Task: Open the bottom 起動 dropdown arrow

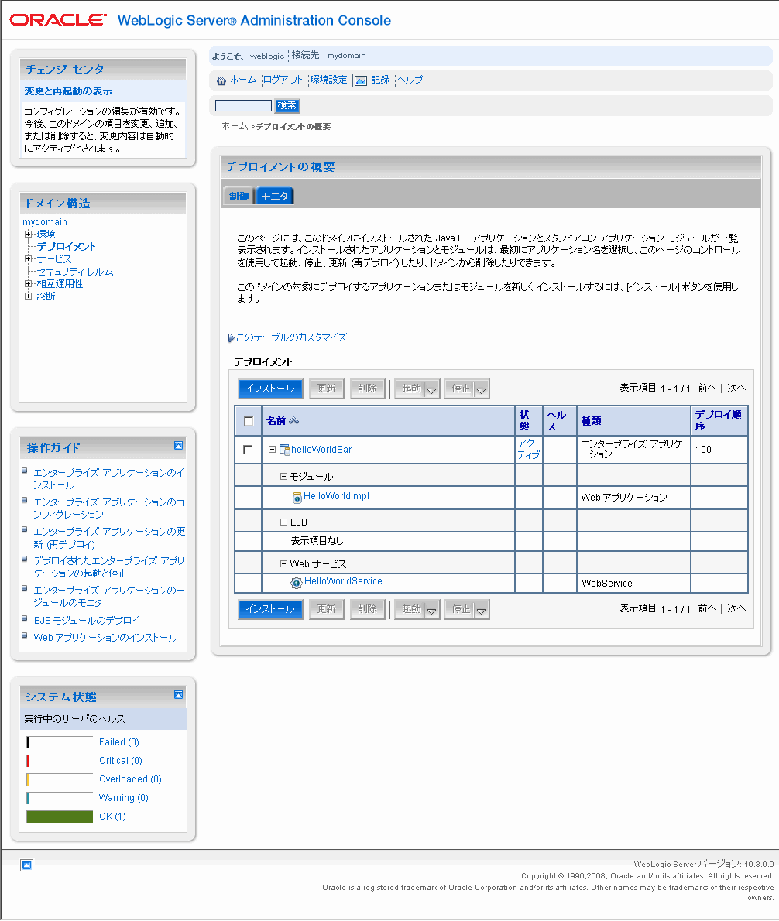Action: point(432,610)
